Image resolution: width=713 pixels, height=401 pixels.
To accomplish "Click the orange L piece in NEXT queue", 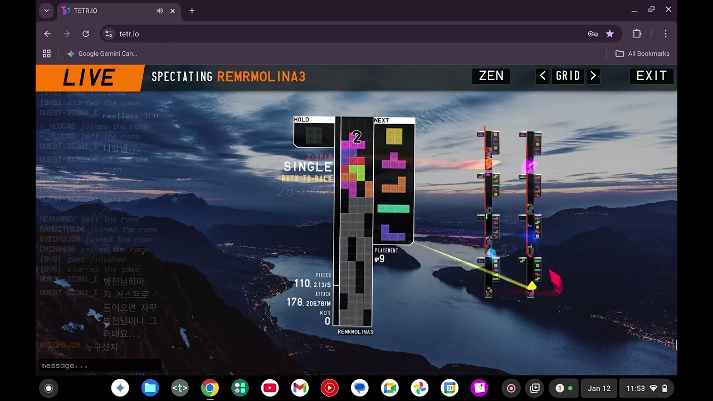I will (x=394, y=184).
